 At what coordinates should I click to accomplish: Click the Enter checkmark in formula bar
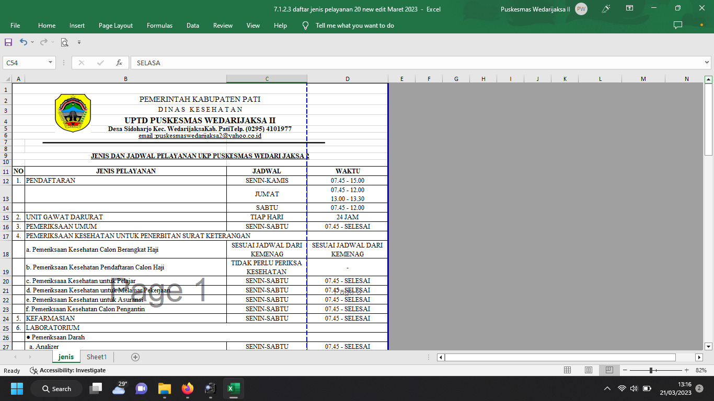[x=100, y=63]
